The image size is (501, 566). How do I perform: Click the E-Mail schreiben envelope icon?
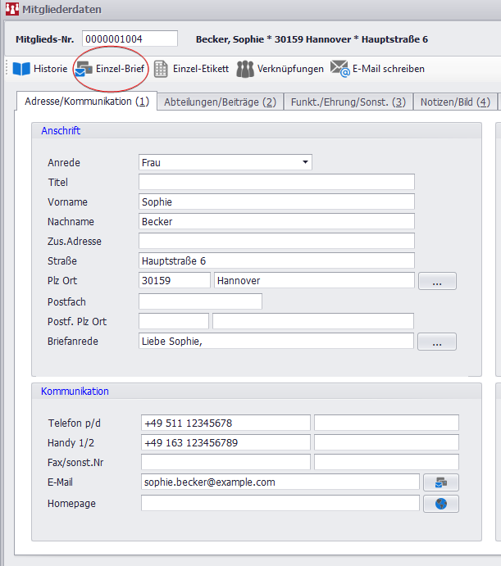(x=339, y=69)
